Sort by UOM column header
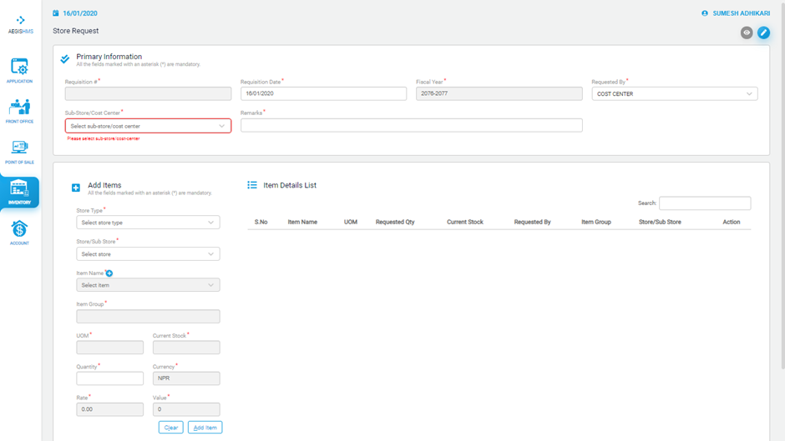This screenshot has height=441, width=785. (351, 222)
